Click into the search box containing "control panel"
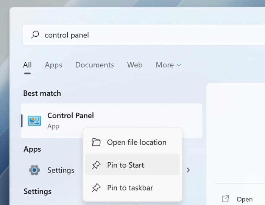This screenshot has height=205, width=265. (143, 35)
